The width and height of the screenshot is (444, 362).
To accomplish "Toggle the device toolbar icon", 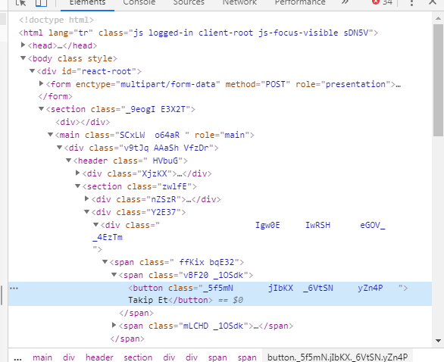I will pos(41,2).
